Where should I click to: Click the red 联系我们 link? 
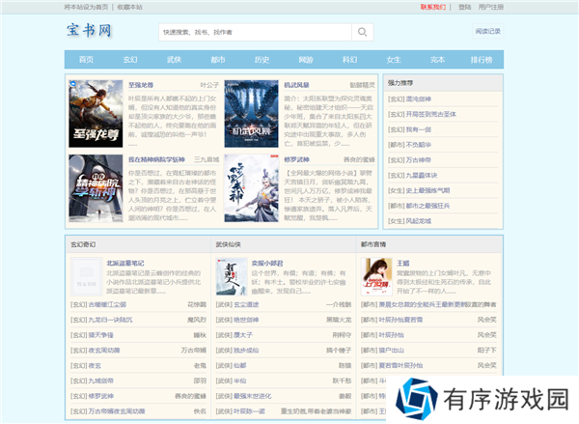tap(432, 7)
